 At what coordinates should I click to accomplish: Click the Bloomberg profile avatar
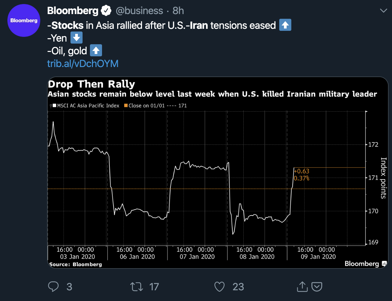(x=23, y=20)
